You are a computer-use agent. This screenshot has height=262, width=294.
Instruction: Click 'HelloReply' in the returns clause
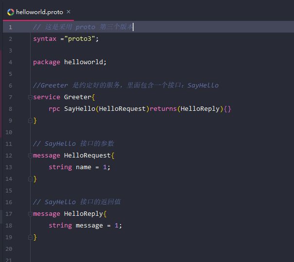[x=200, y=109]
